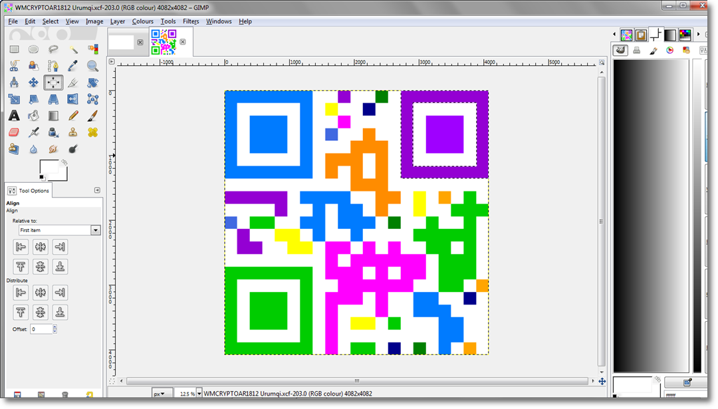Choose the Bucket Fill tool
Screen dimensions: 718x409
click(33, 116)
